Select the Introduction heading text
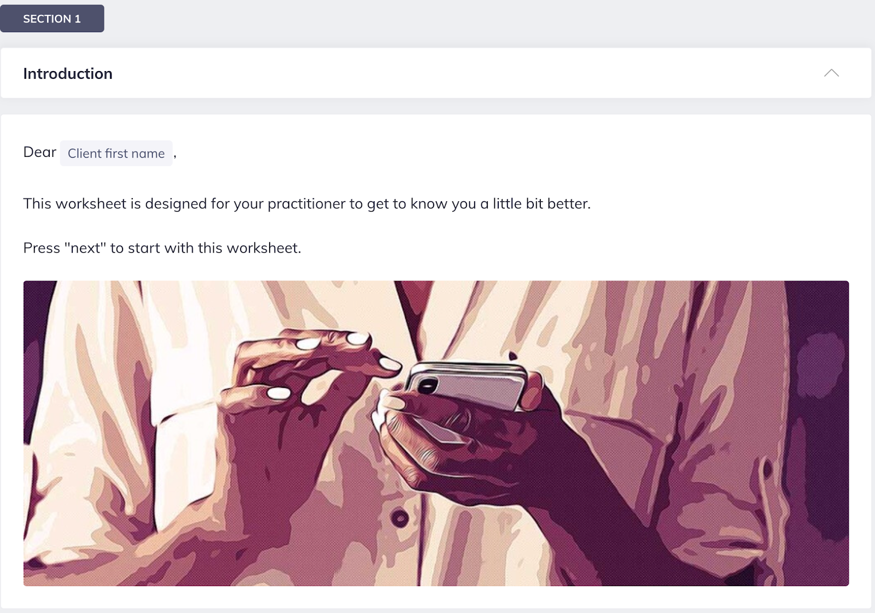 click(x=68, y=74)
